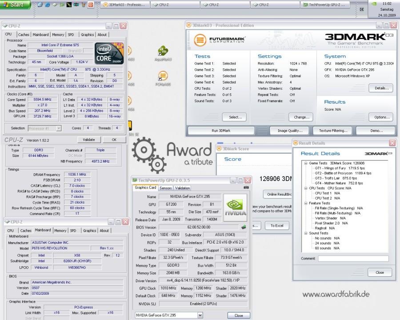Image resolution: width=400 pixels, height=320 pixels.
Task: Click DE language indicator in system tray
Action: point(362,9)
